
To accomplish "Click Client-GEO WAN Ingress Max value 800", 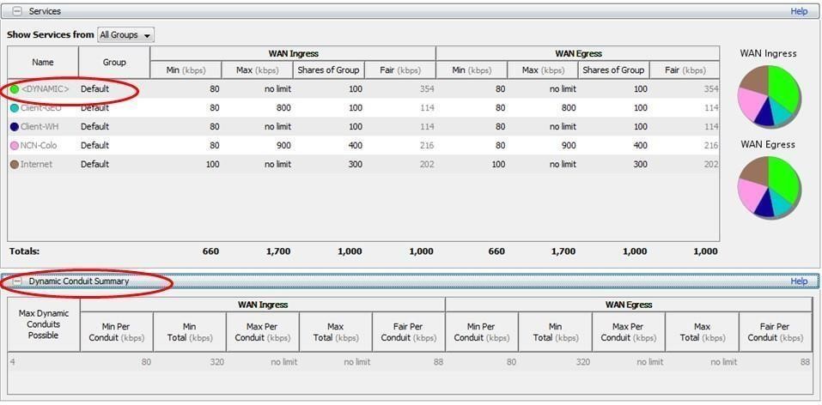I will [283, 108].
